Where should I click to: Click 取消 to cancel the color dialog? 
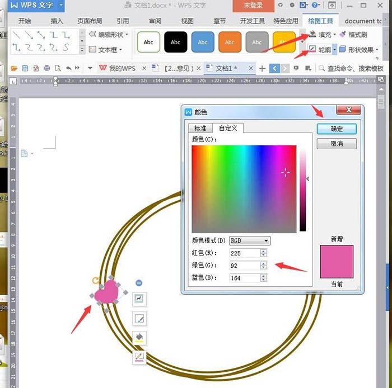337,144
